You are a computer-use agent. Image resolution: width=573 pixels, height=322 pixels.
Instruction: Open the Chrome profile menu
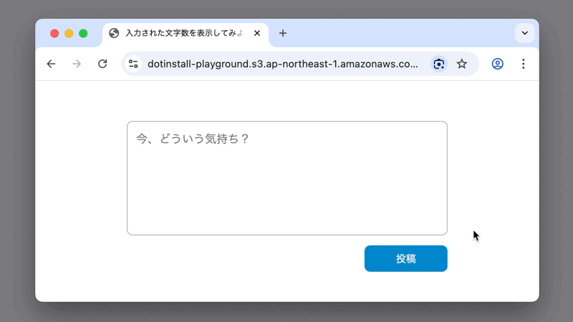[498, 64]
